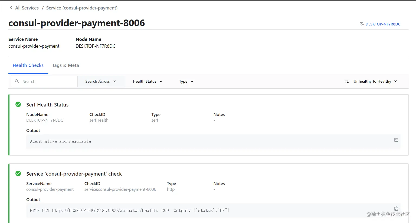Image resolution: width=416 pixels, height=223 pixels.
Task: Open the Service (consul-provider-payment) breadcrumb
Action: click(x=82, y=8)
